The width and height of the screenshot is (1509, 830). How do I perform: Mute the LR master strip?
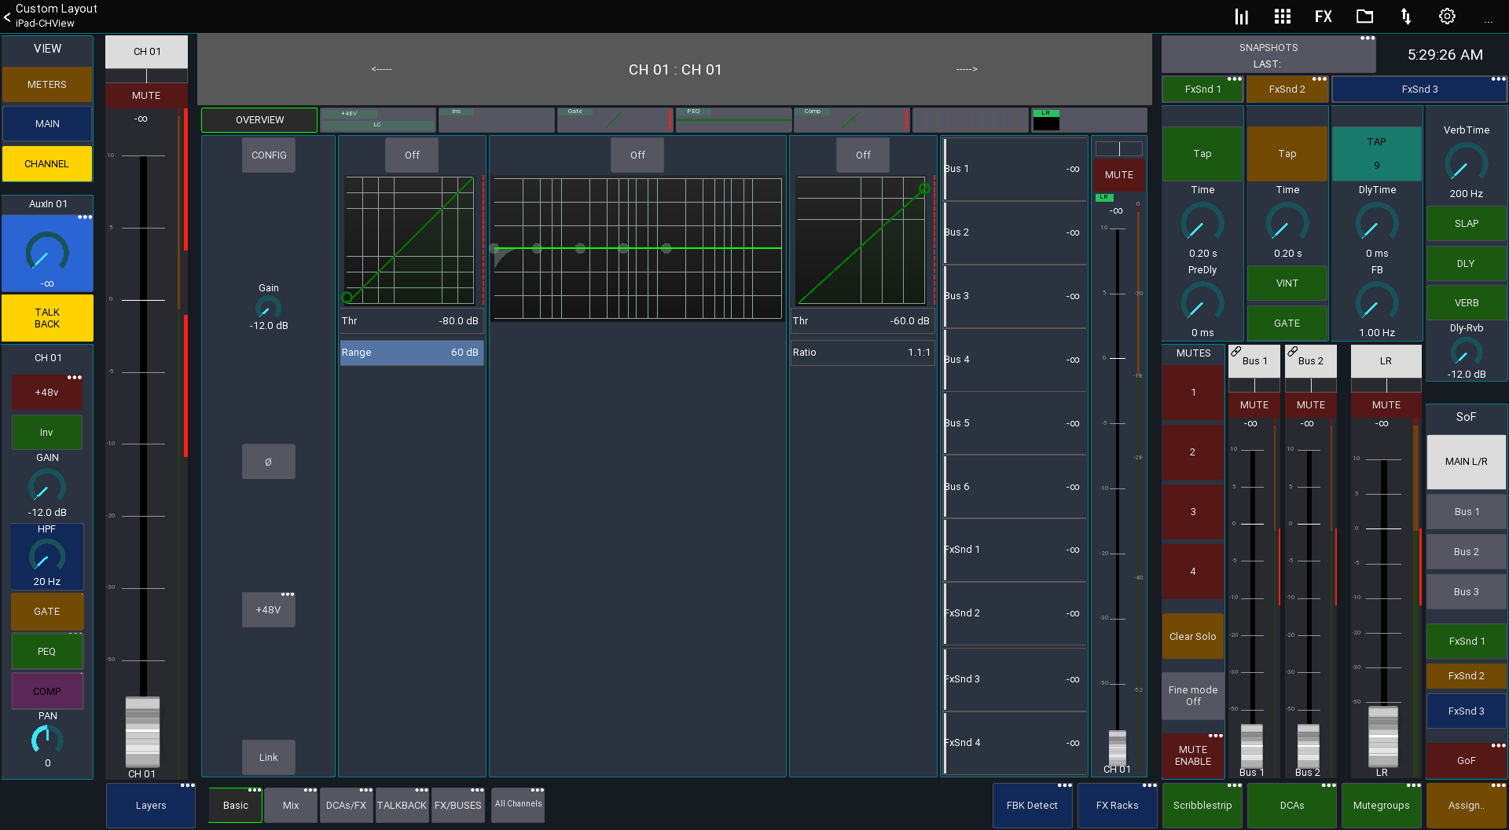tap(1386, 405)
